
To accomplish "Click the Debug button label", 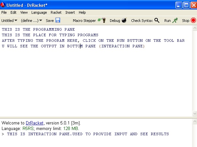I will [x=115, y=21].
